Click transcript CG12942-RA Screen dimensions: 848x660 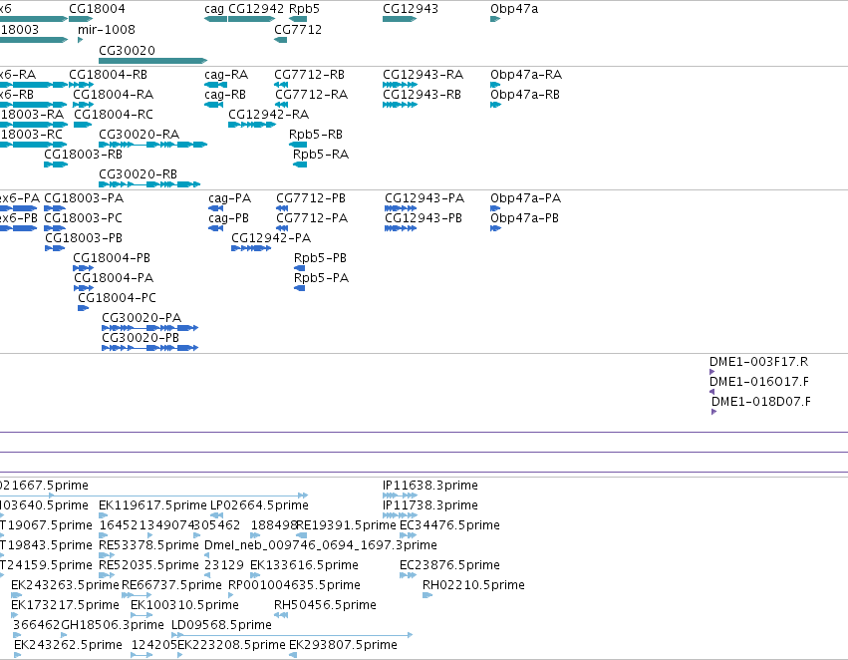(268, 115)
